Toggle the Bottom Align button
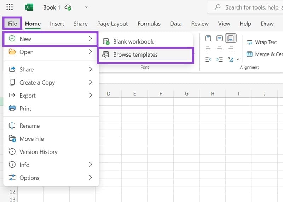 pyautogui.click(x=231, y=38)
